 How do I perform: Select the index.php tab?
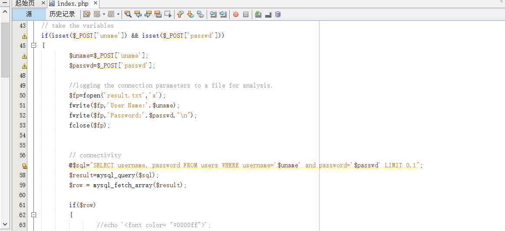click(x=73, y=4)
